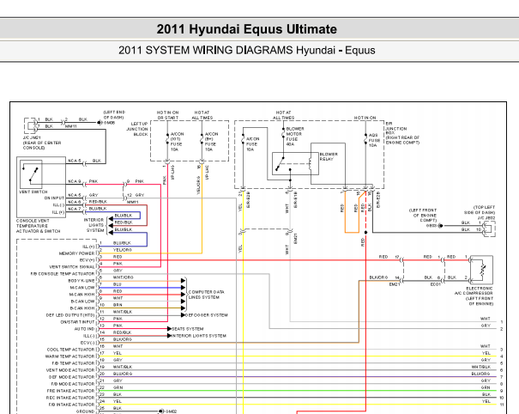
Task: Click the "F/B MODE ACTUATOR" pin label
Action: click(72, 384)
